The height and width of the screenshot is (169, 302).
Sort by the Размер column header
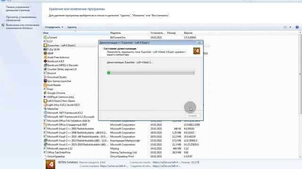(x=174, y=33)
